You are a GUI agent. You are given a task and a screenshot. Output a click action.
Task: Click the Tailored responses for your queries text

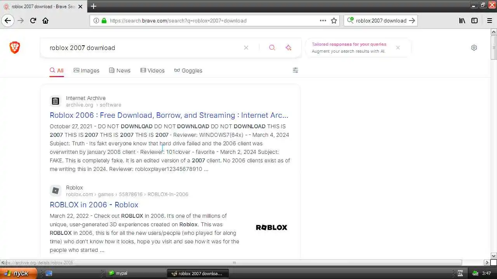point(349,44)
